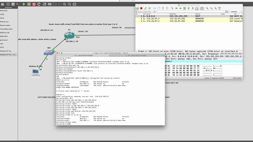Select the Add a note tool

tap(45, 4)
